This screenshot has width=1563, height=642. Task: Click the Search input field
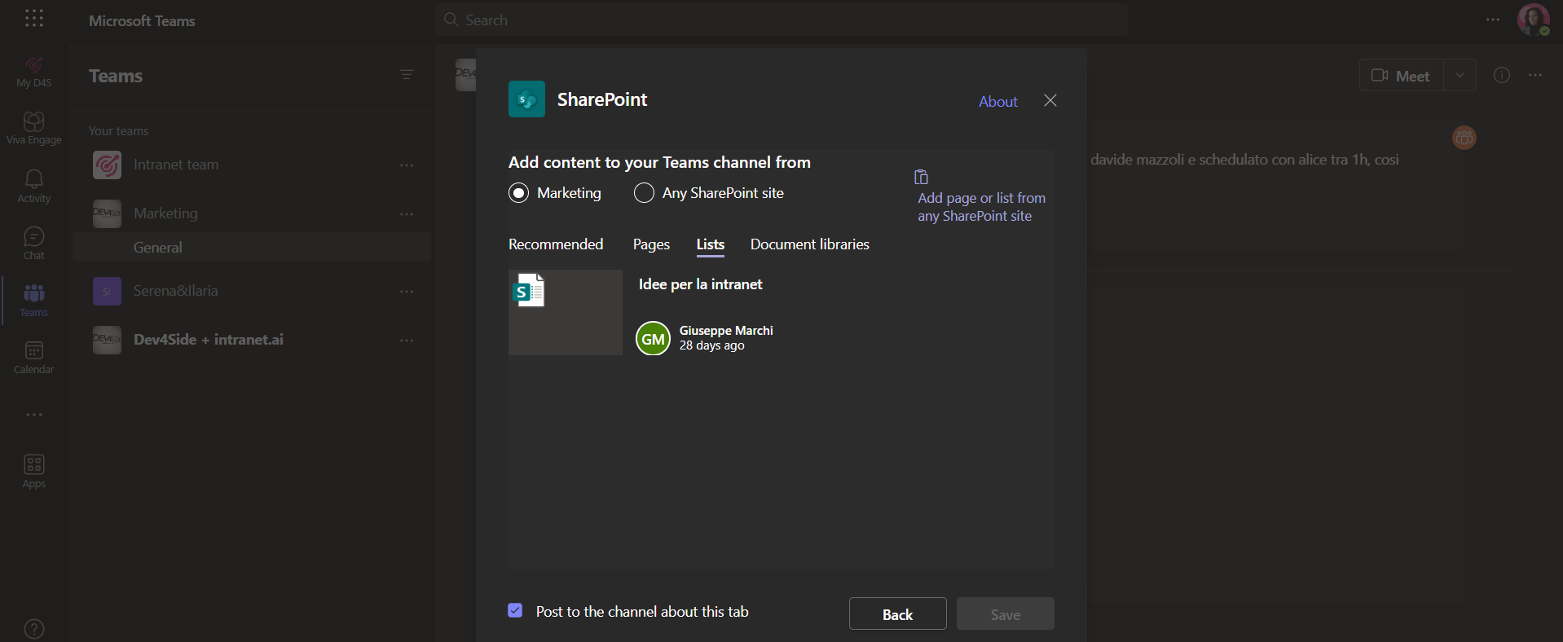[782, 20]
